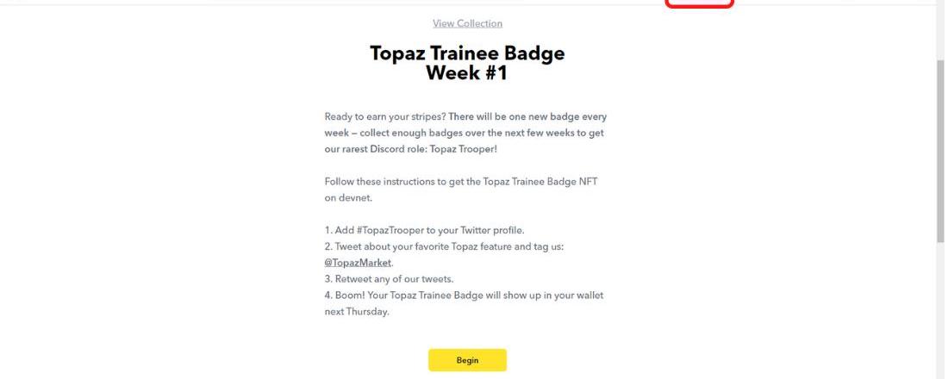Click the red-outlined box at the top edge
The height and width of the screenshot is (379, 948).
[x=699, y=4]
